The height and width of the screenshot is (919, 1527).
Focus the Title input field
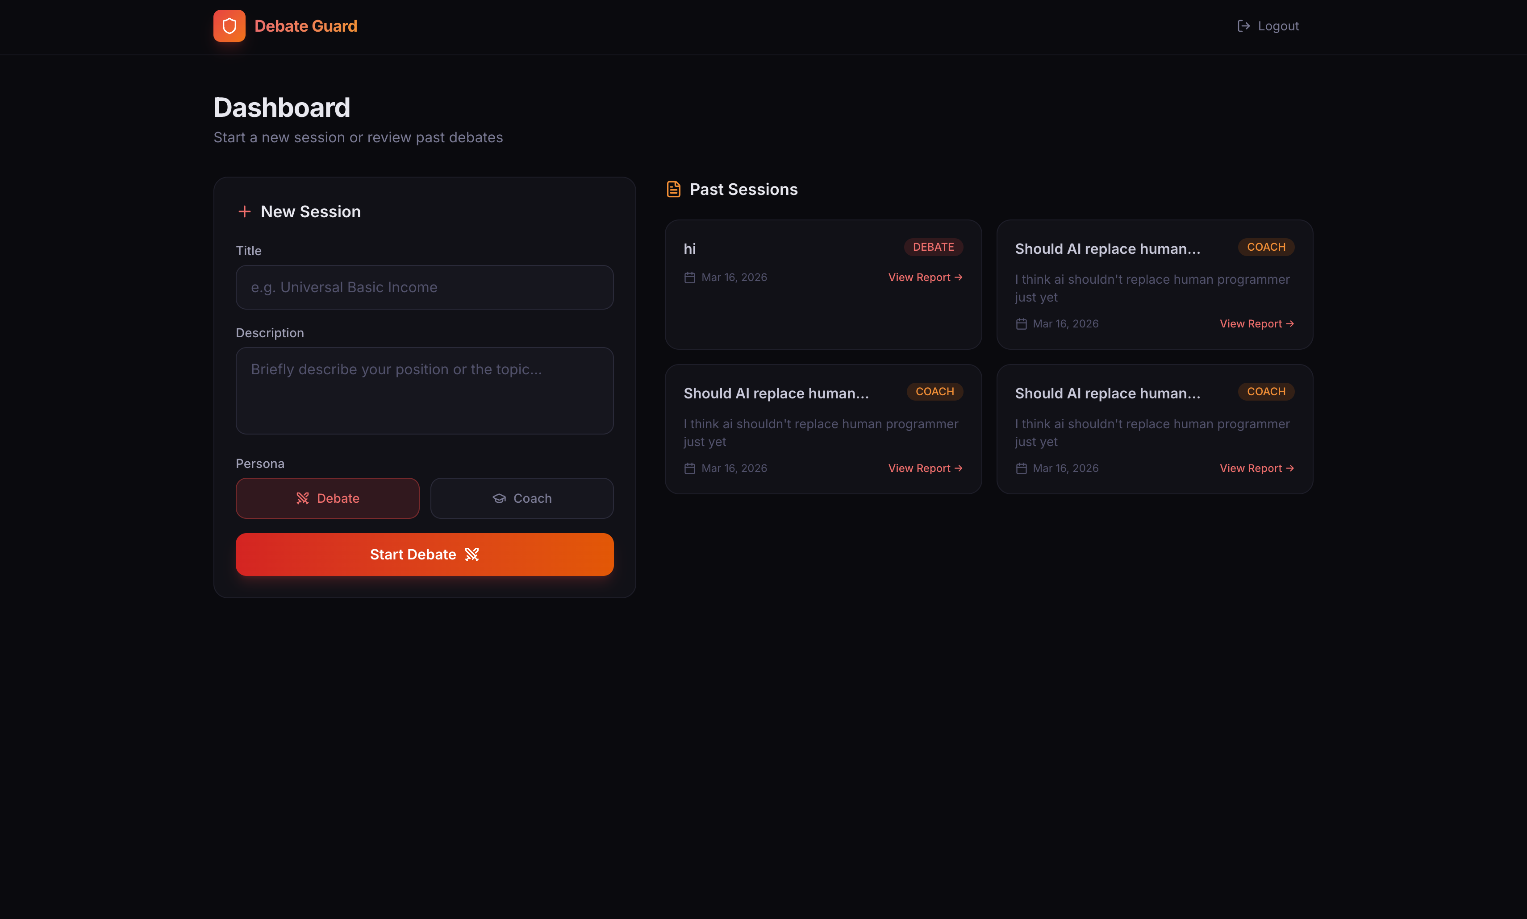point(425,287)
